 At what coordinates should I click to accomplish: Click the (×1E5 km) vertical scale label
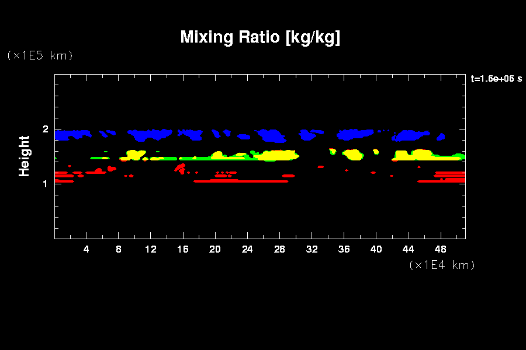pos(40,55)
